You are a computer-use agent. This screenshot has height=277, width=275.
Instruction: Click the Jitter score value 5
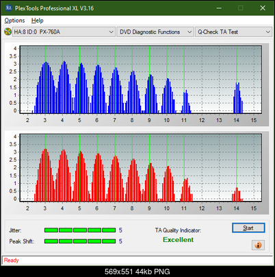point(120,230)
